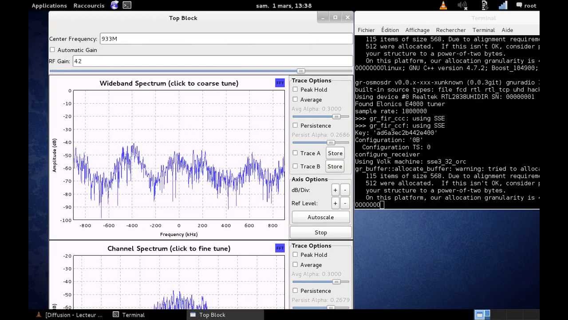Launch the web browser globe icon
The image size is (568, 320).
coord(115,5)
